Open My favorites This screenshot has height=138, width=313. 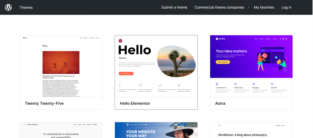coord(264,7)
